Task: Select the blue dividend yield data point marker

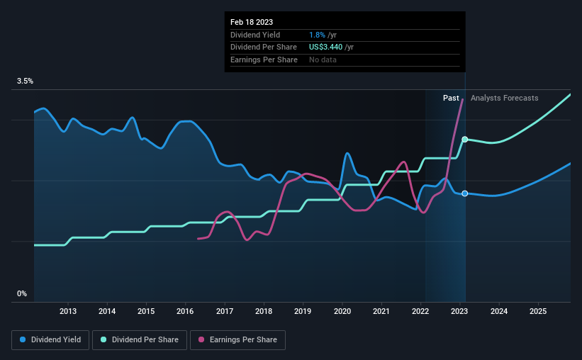Action: [x=465, y=193]
